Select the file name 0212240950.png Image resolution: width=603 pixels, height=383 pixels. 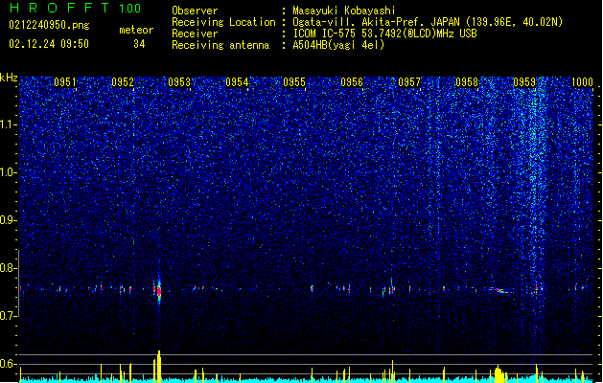[x=49, y=25]
